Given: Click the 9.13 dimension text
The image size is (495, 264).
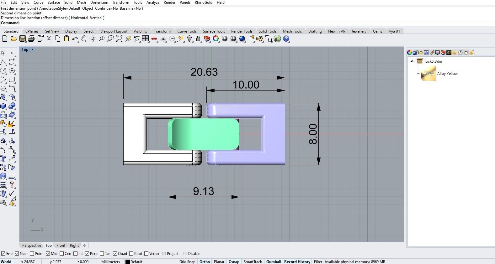Looking at the screenshot, I should pos(204,191).
